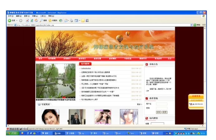Click the Stop loading icon
216x140 pixels.
27,21
